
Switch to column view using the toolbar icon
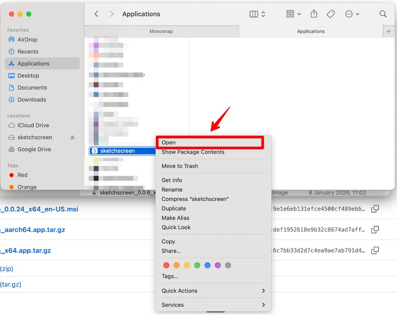(x=254, y=14)
